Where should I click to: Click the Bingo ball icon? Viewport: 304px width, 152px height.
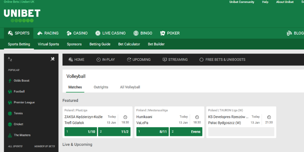point(136,33)
